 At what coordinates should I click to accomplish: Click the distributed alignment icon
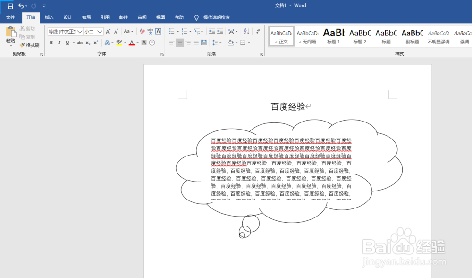[204, 43]
